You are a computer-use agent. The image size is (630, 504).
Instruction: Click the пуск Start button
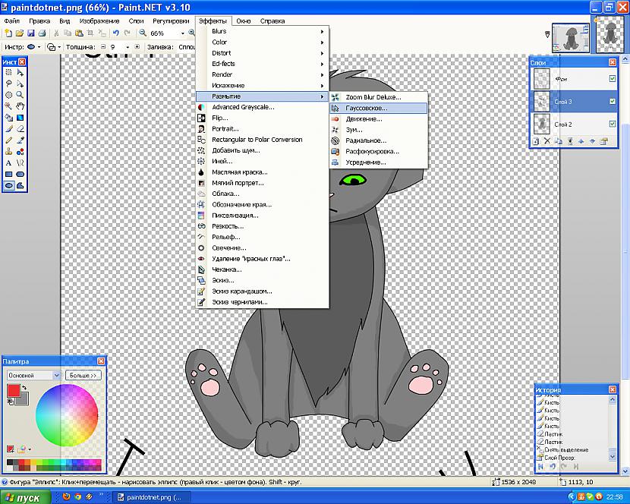pos(25,497)
